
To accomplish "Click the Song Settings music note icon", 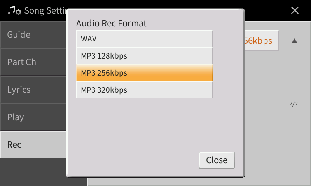I will click(15, 10).
